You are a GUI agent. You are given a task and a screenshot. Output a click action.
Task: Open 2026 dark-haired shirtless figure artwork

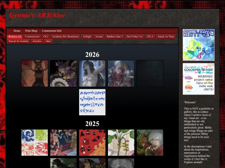pyautogui.click(x=92, y=73)
